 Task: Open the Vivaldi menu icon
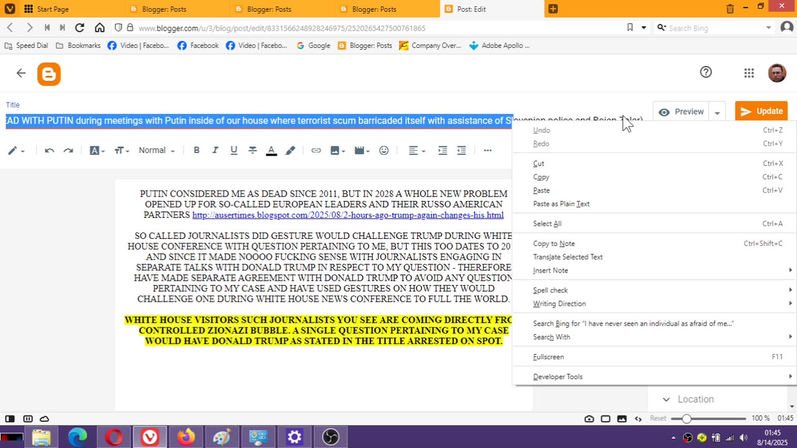[10, 9]
